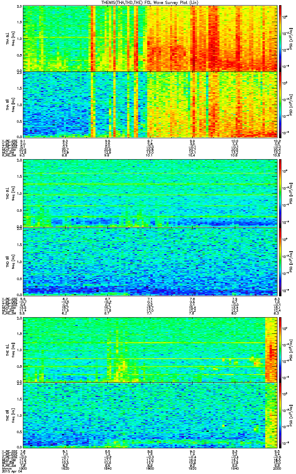Click the THA B⊥ freq [Hz] axis label
296x474 pixels.
tap(13, 38)
